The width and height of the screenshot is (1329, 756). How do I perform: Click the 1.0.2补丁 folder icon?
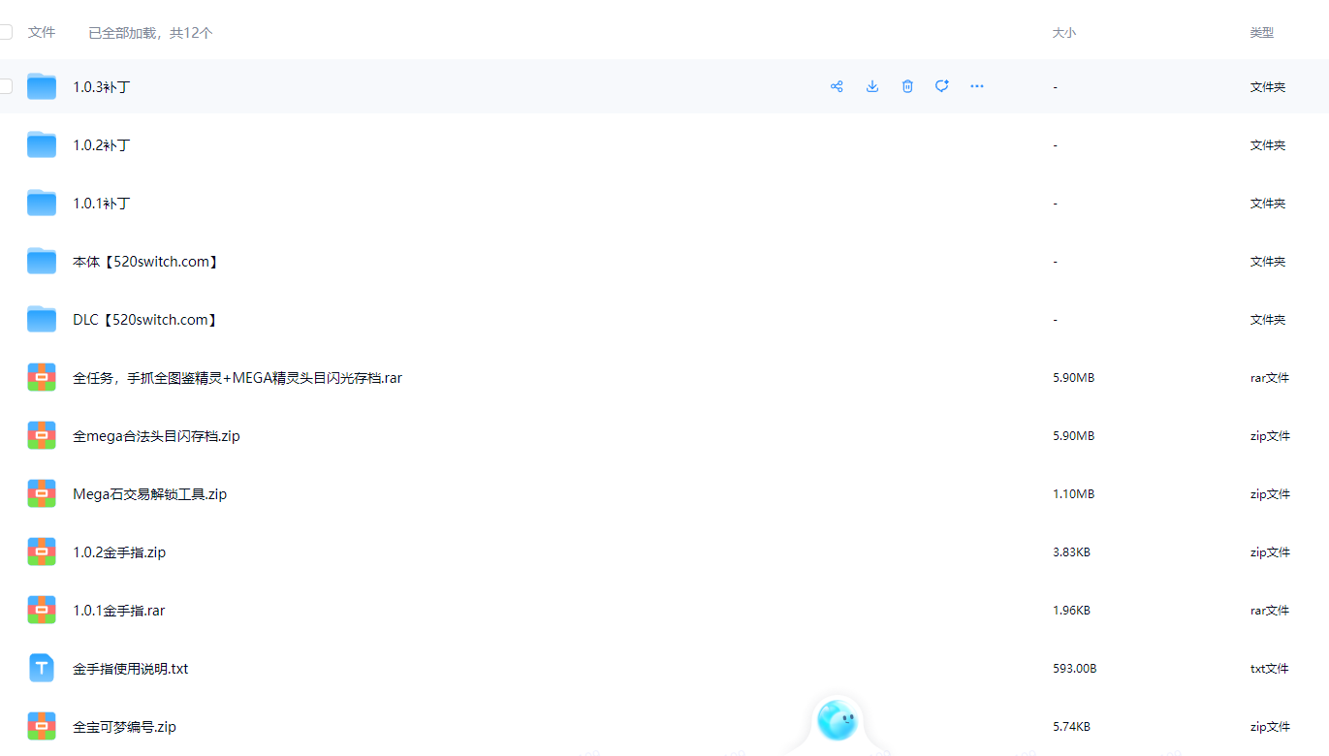pos(42,145)
